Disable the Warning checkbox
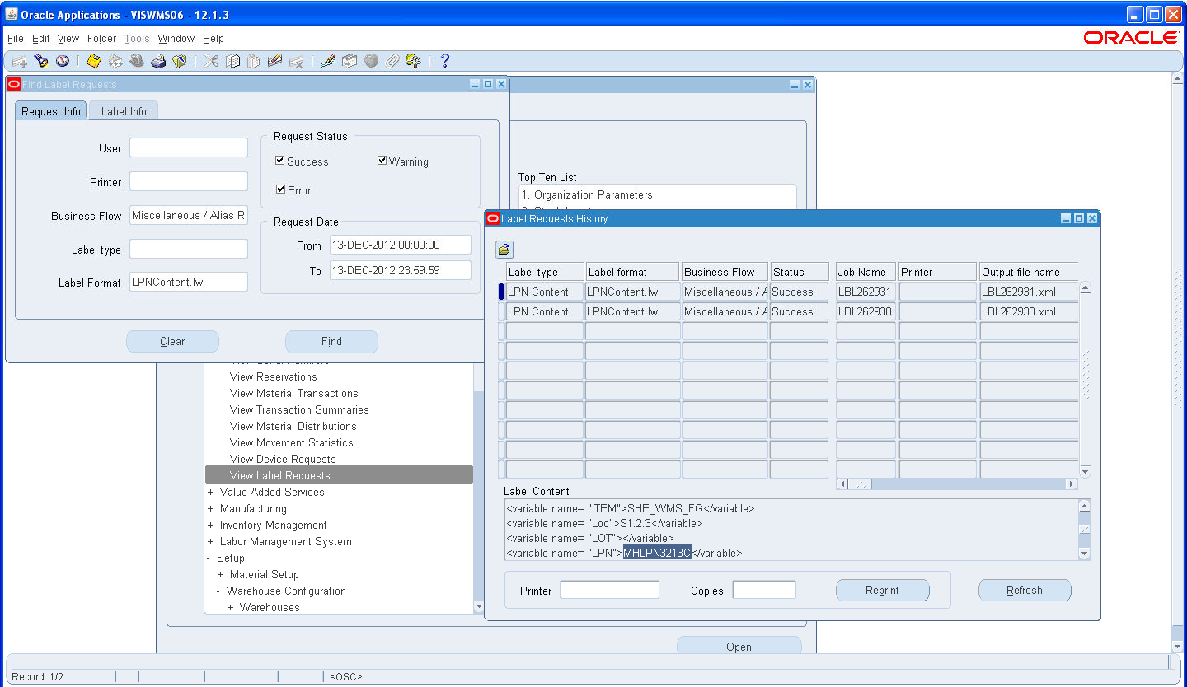 coord(382,161)
